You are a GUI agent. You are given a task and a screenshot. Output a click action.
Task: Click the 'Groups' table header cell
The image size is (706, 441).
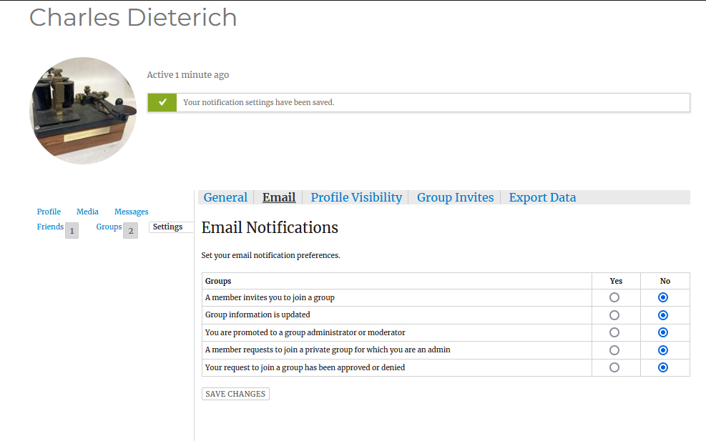tap(397, 281)
